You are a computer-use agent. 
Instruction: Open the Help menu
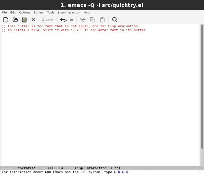[x=87, y=13]
